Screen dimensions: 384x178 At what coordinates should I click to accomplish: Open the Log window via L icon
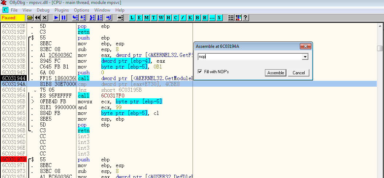pyautogui.click(x=132, y=17)
